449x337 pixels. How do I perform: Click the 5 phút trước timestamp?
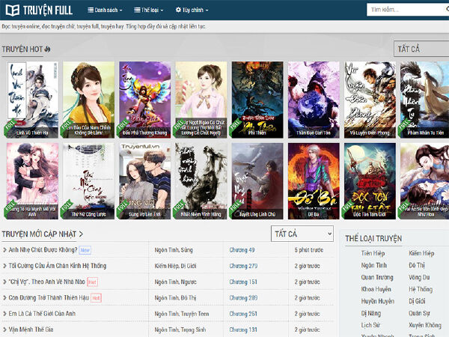click(x=309, y=250)
